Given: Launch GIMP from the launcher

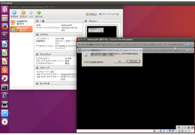Looking at the screenshot, I should click(x=5, y=35).
